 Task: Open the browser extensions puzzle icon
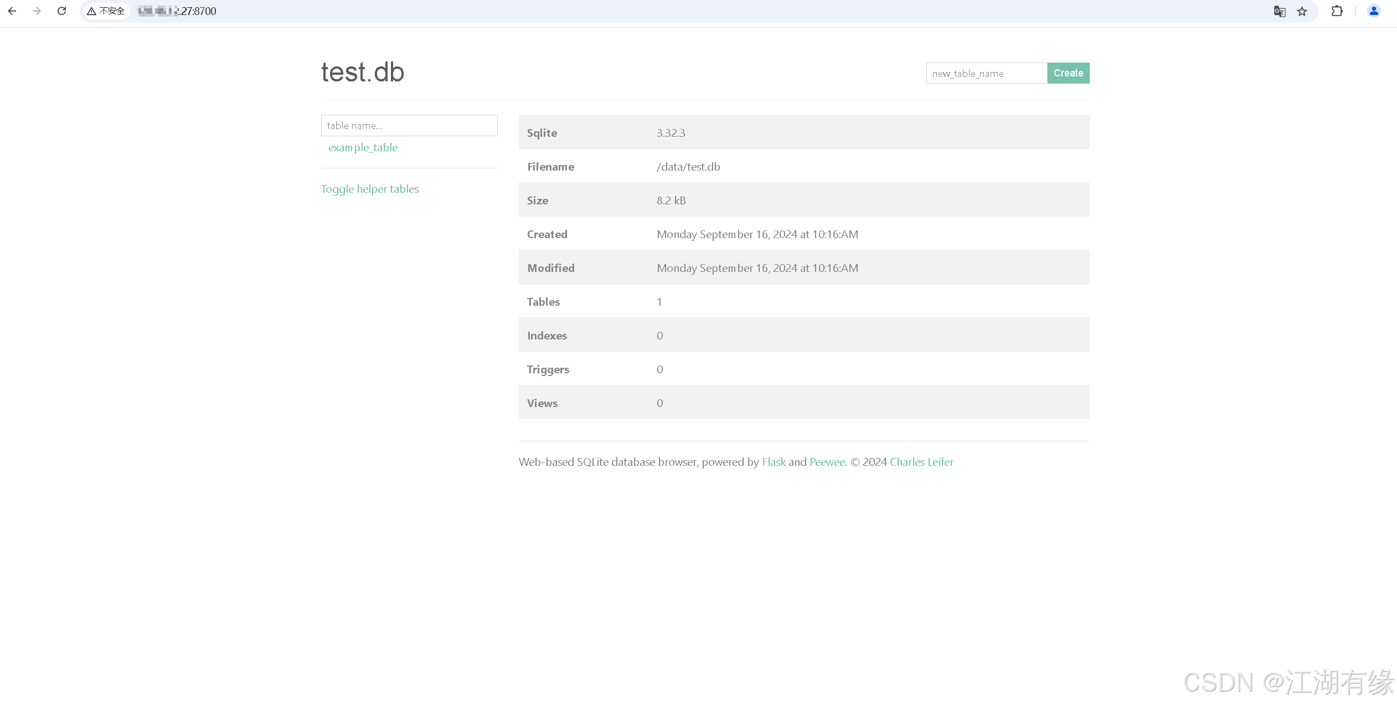tap(1337, 11)
